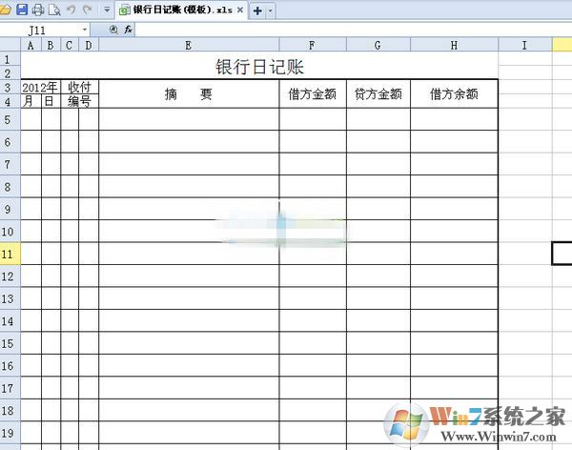
Task: Select column B header
Action: [51, 45]
